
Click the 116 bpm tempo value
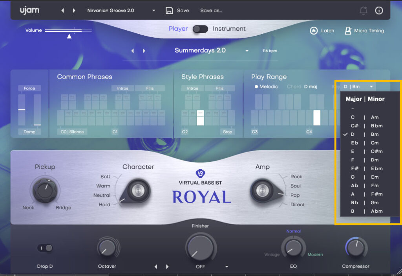[x=270, y=51]
